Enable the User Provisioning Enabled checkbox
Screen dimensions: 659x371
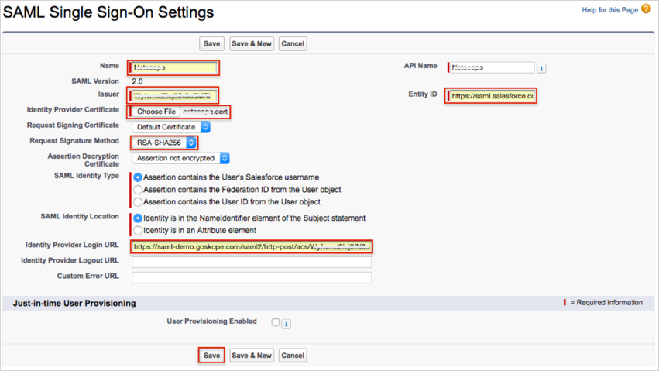tap(275, 322)
